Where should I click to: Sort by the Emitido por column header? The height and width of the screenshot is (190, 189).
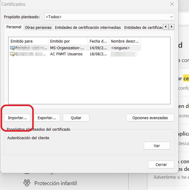68,41
